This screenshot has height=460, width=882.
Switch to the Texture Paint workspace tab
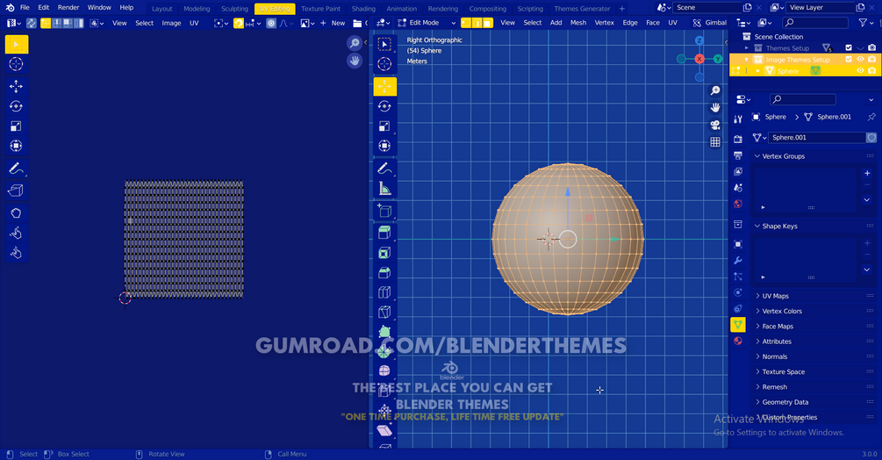click(320, 9)
